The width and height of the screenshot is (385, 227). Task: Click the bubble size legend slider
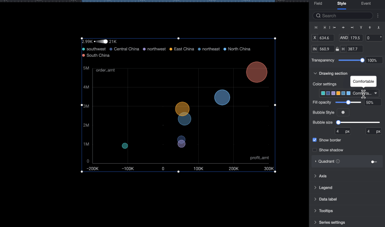coord(101,42)
